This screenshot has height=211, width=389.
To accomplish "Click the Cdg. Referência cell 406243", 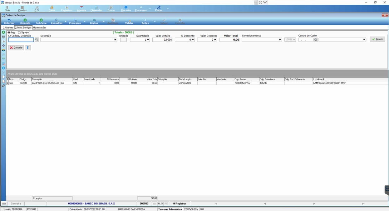I will click(x=272, y=83).
